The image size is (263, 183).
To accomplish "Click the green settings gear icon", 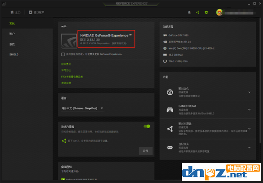I will (206, 12).
